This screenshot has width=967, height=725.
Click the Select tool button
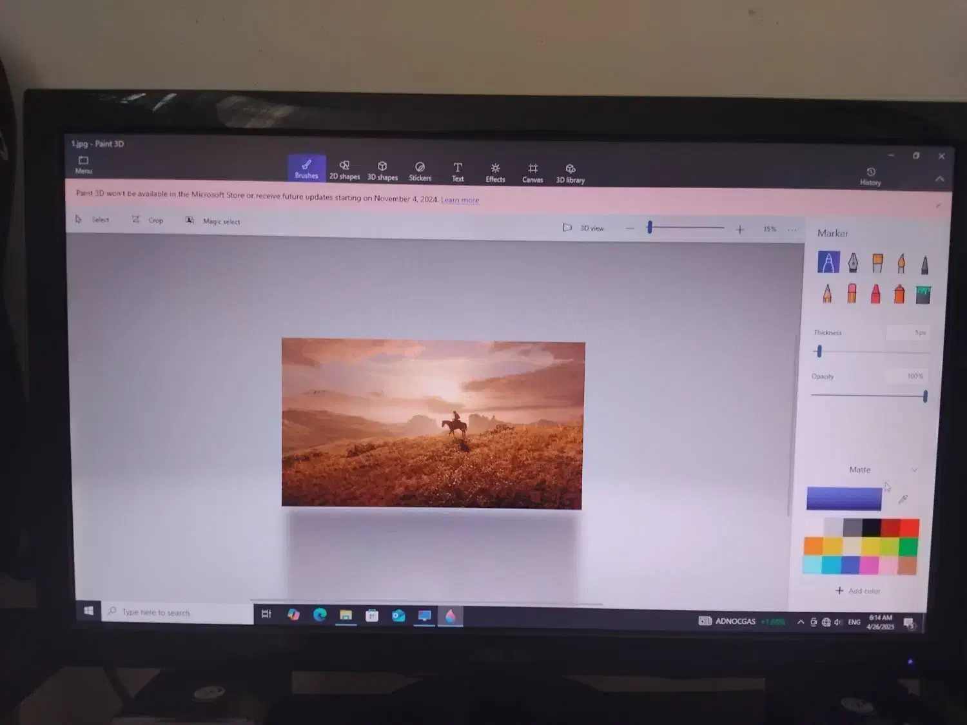tap(92, 219)
